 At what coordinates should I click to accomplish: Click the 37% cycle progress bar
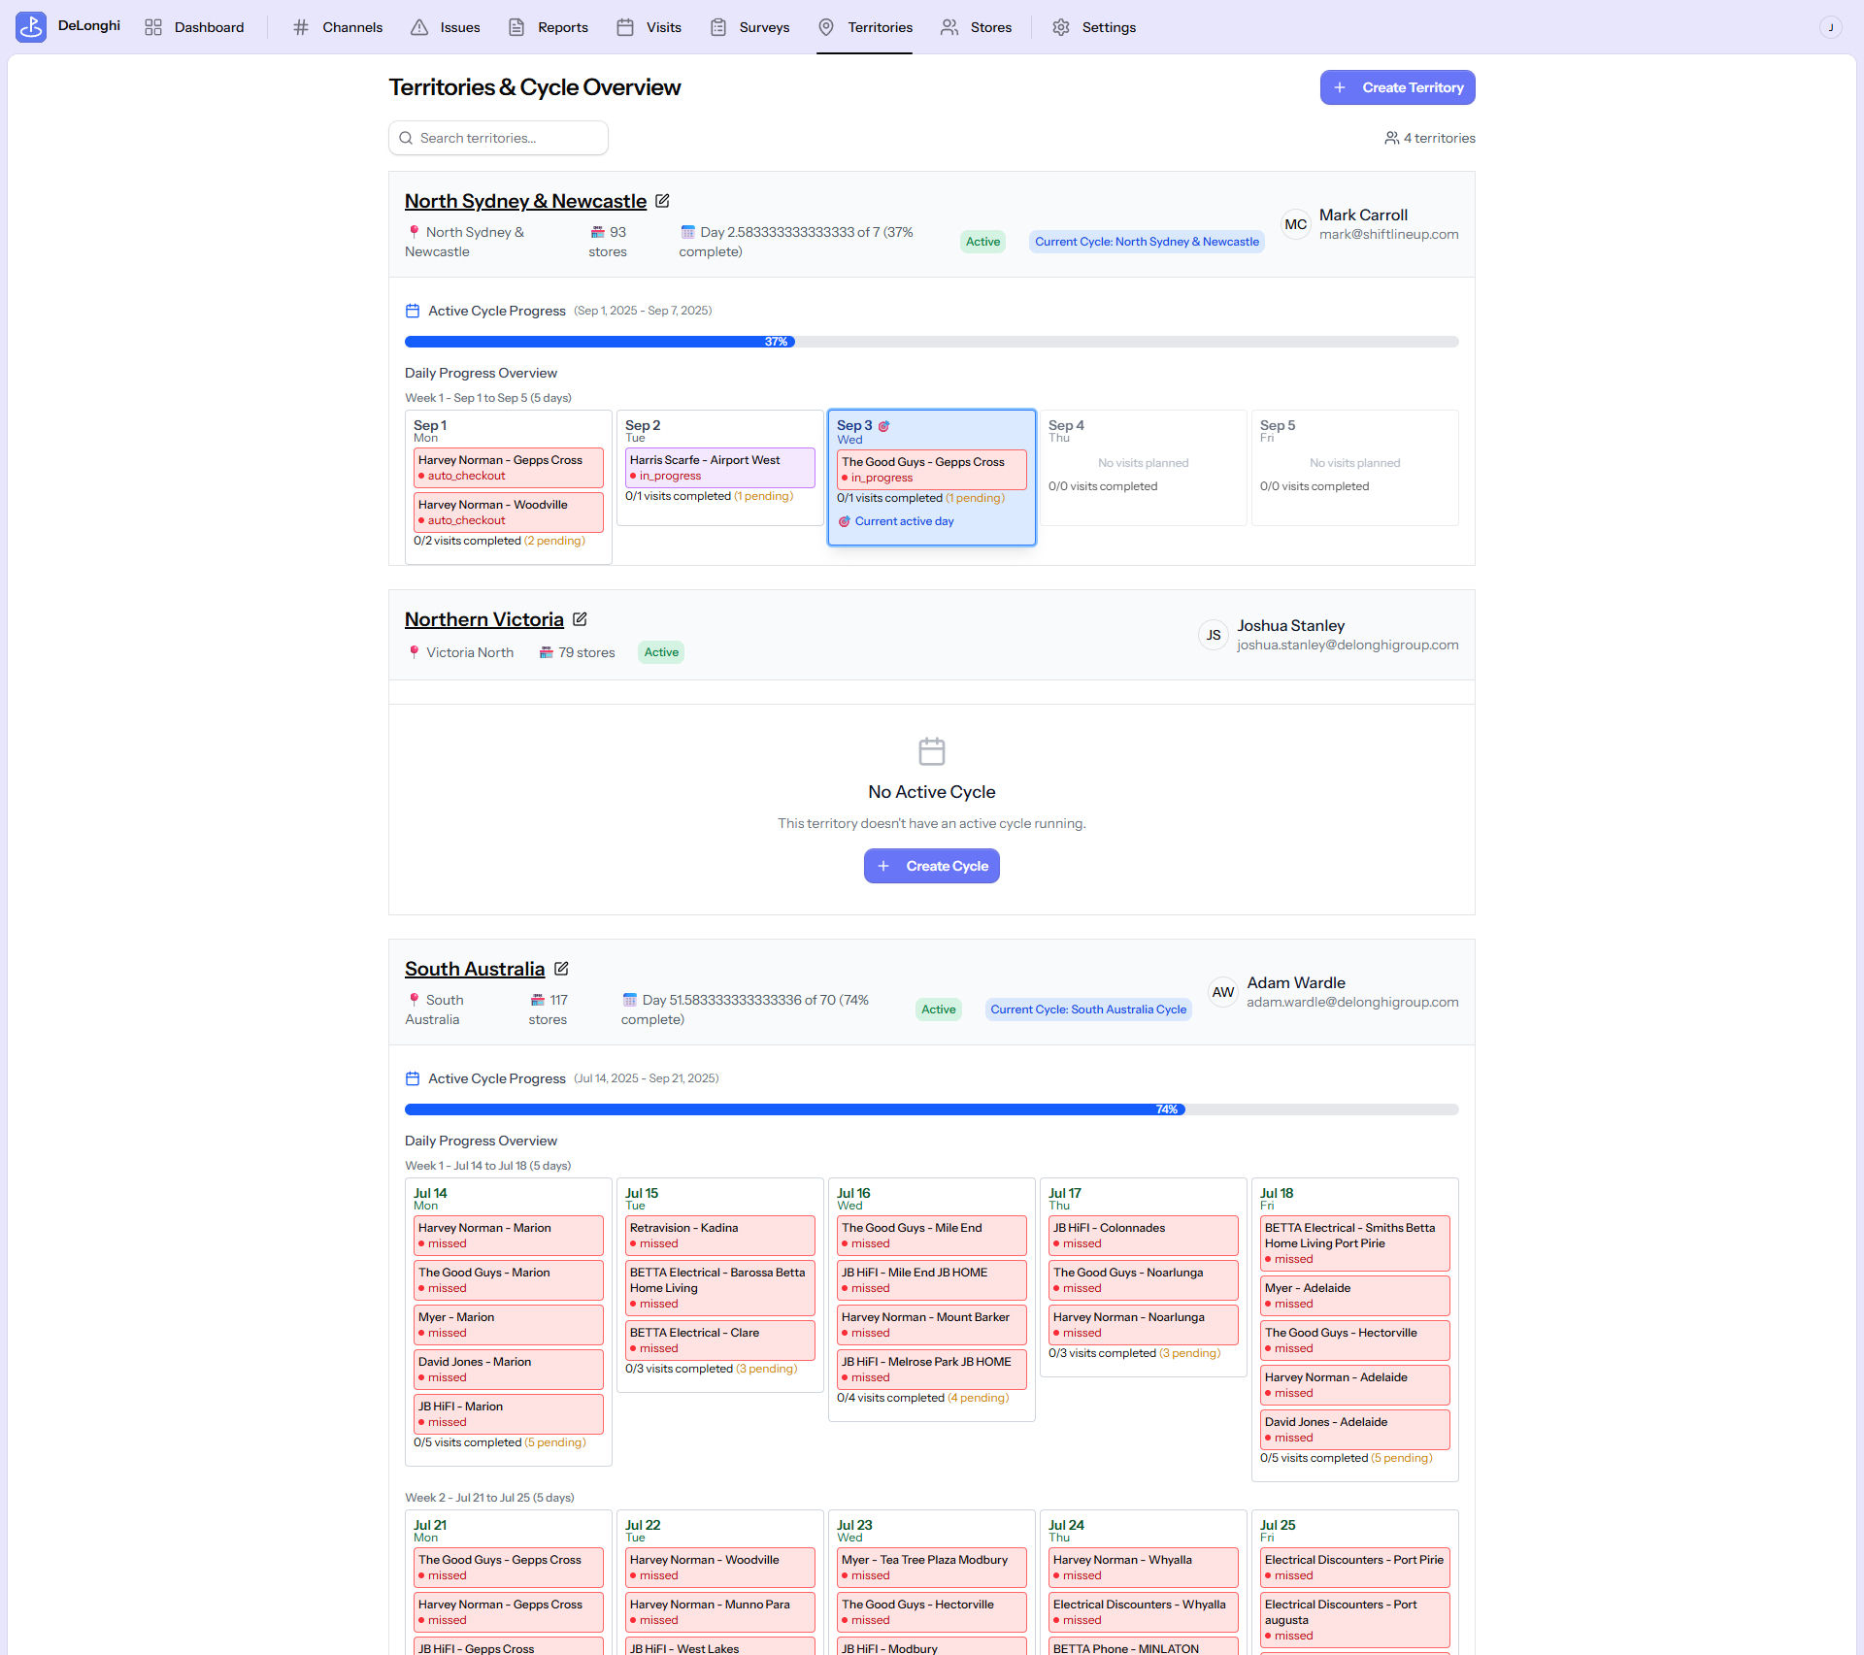click(x=932, y=342)
